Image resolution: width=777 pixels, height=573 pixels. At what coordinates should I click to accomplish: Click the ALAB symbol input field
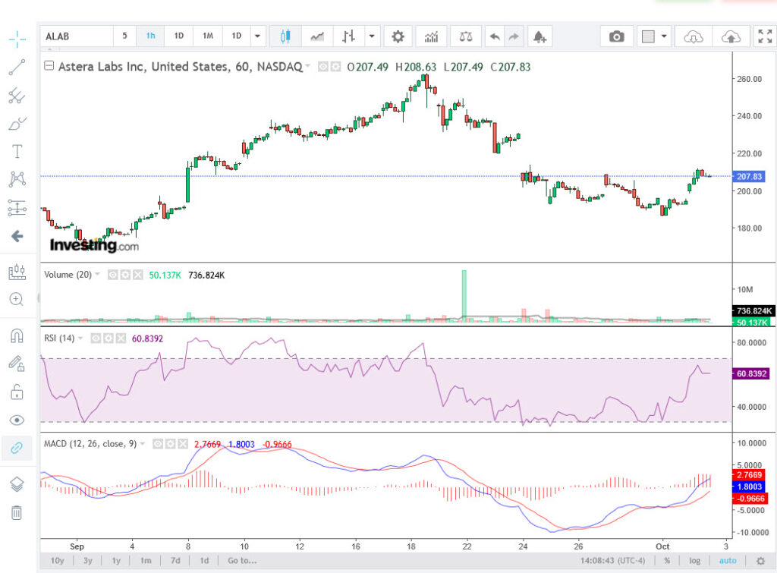77,36
